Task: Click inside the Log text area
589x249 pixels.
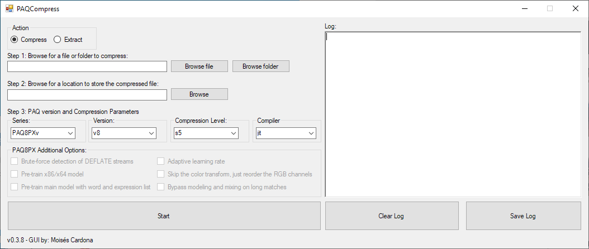Action: (453, 114)
